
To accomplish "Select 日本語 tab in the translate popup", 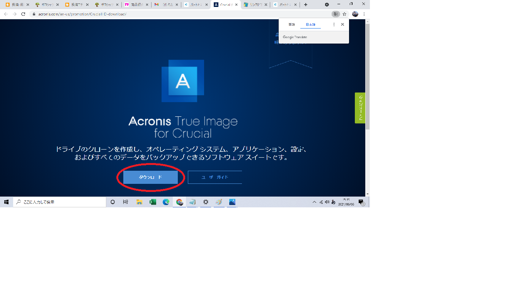I will click(x=310, y=24).
